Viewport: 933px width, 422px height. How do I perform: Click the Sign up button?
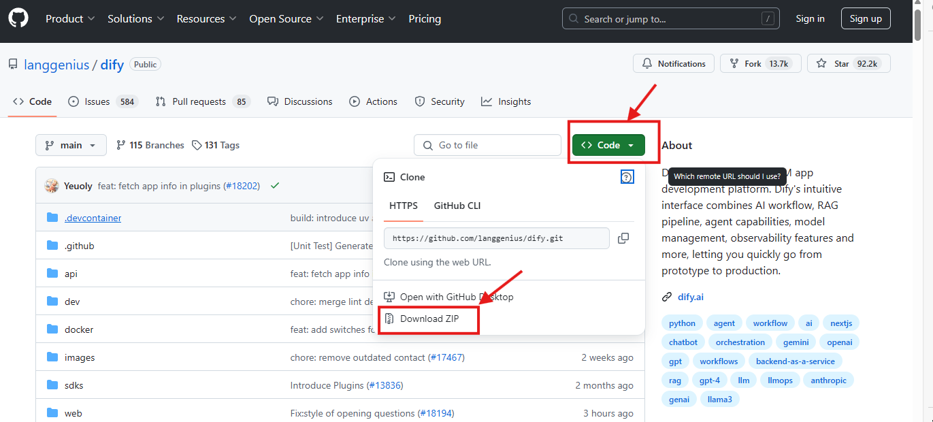click(x=866, y=19)
